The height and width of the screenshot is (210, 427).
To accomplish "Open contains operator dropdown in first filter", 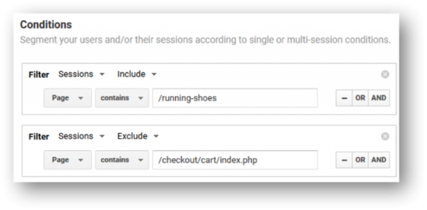I will click(x=122, y=98).
